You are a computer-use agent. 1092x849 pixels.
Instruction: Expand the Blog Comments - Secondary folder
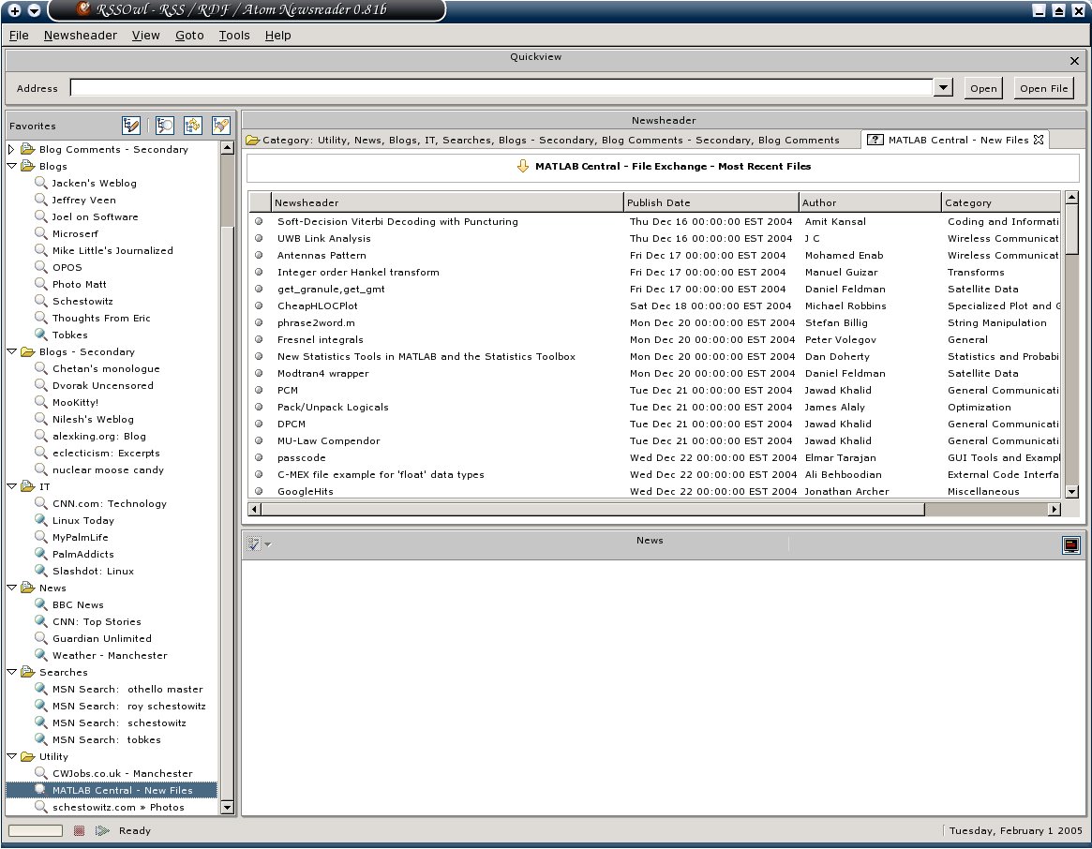tap(11, 149)
